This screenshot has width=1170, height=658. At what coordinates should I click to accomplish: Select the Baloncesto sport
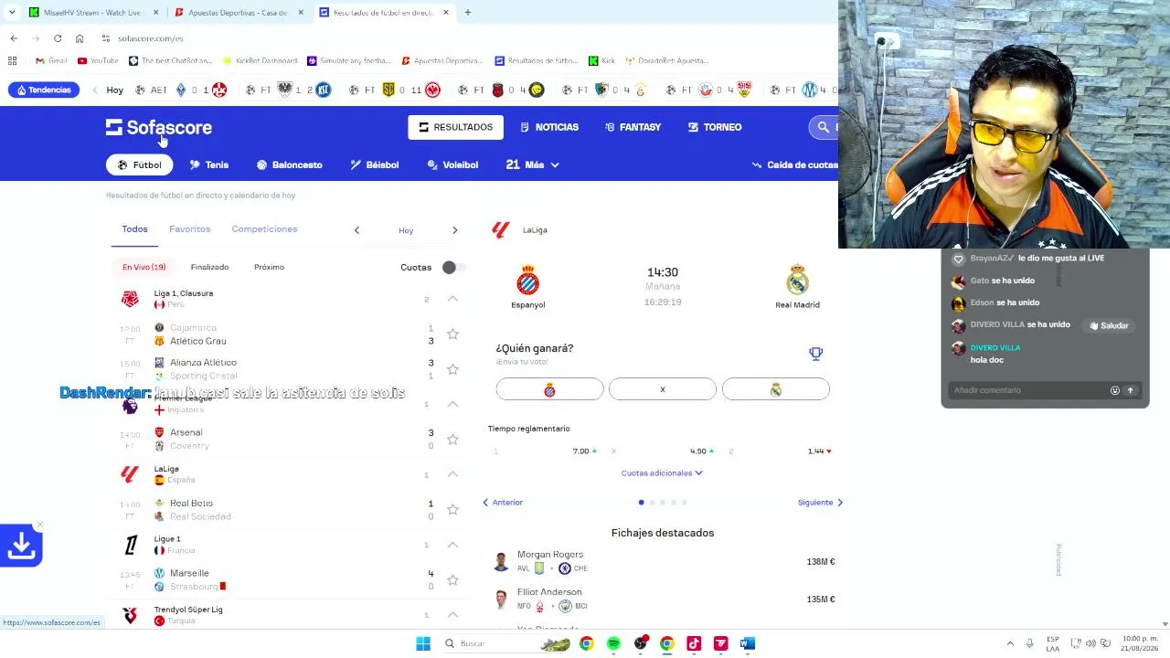290,164
